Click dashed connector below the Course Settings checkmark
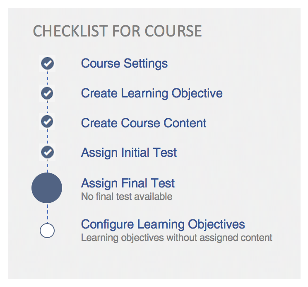 point(48,78)
